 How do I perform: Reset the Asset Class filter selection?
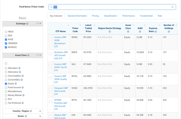pos(37,55)
